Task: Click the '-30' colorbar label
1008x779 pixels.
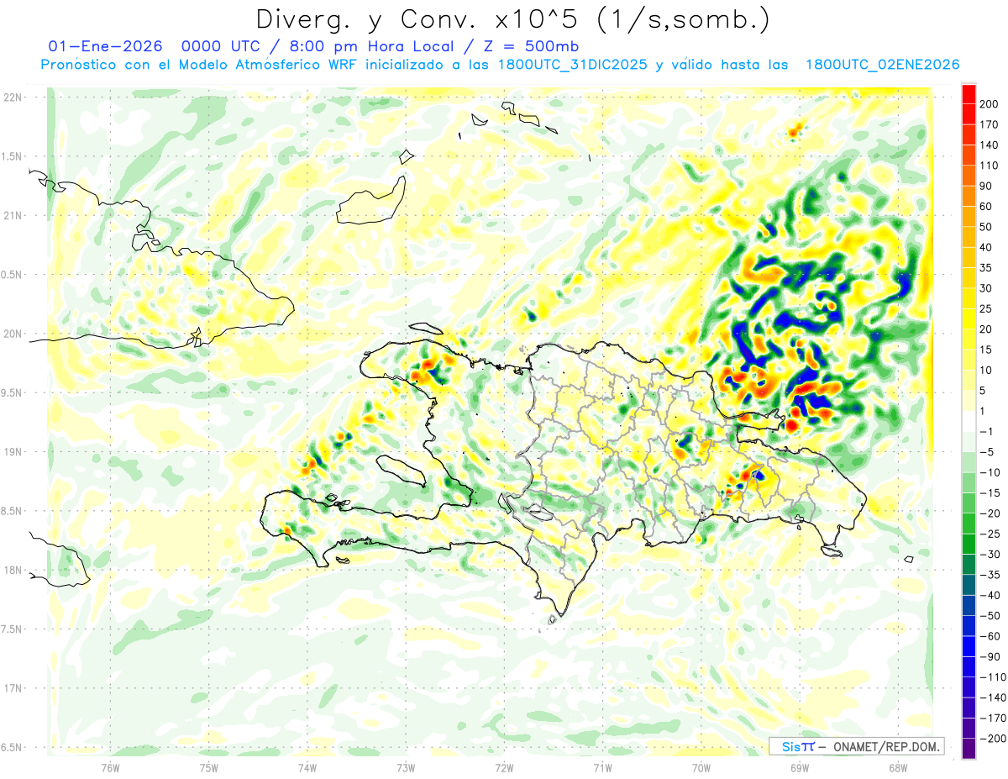Action: coord(990,555)
